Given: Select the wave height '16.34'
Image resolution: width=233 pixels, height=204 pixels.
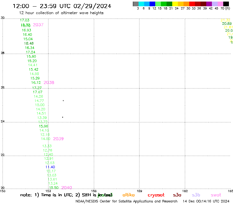Looking at the screenshot, I should 30,48.
